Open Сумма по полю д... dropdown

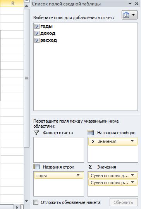click(132, 176)
